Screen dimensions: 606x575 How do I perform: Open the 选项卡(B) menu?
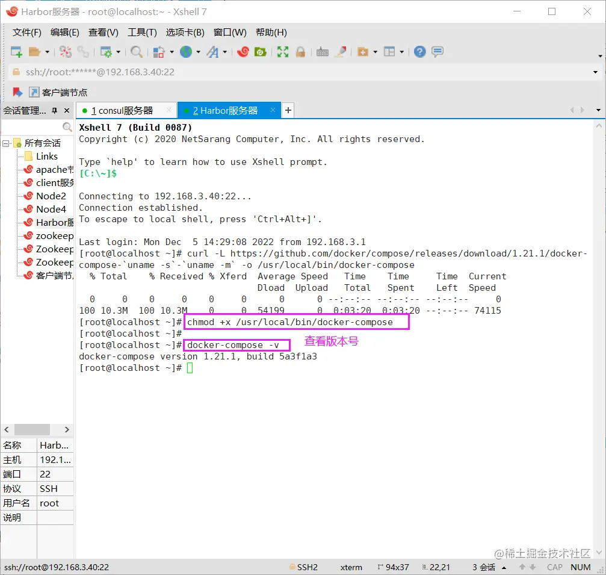pos(185,33)
